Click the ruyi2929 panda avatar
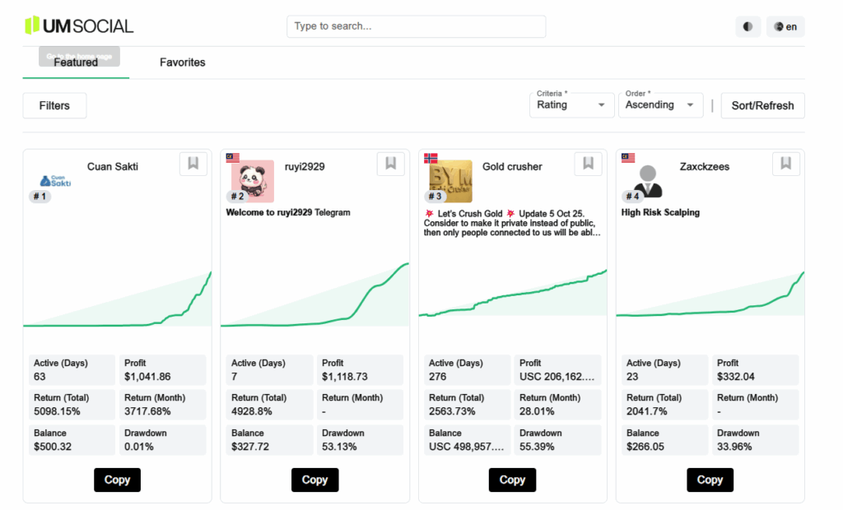This screenshot has height=510, width=843. tap(252, 180)
